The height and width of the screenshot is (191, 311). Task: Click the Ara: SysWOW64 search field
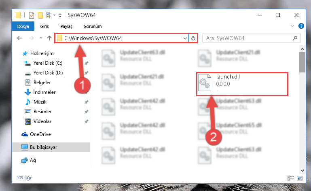[248, 38]
